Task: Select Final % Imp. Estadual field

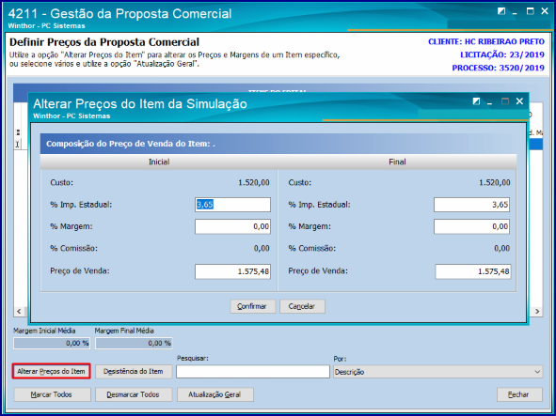Action: 471,205
